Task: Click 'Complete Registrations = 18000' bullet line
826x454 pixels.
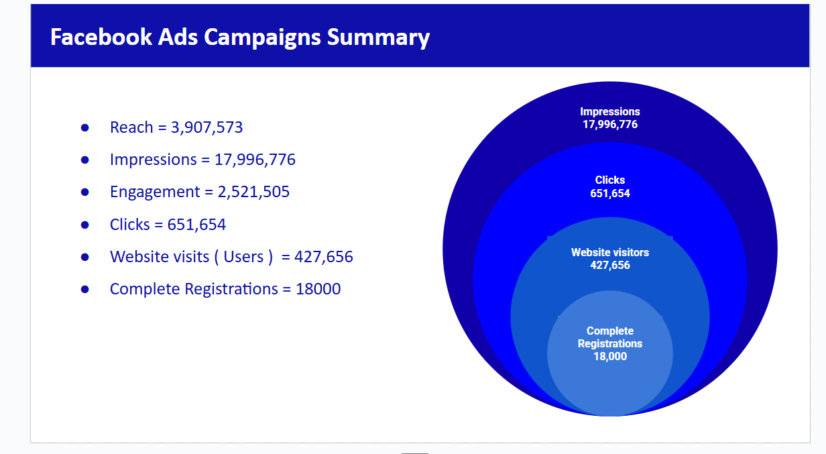Action: 225,289
